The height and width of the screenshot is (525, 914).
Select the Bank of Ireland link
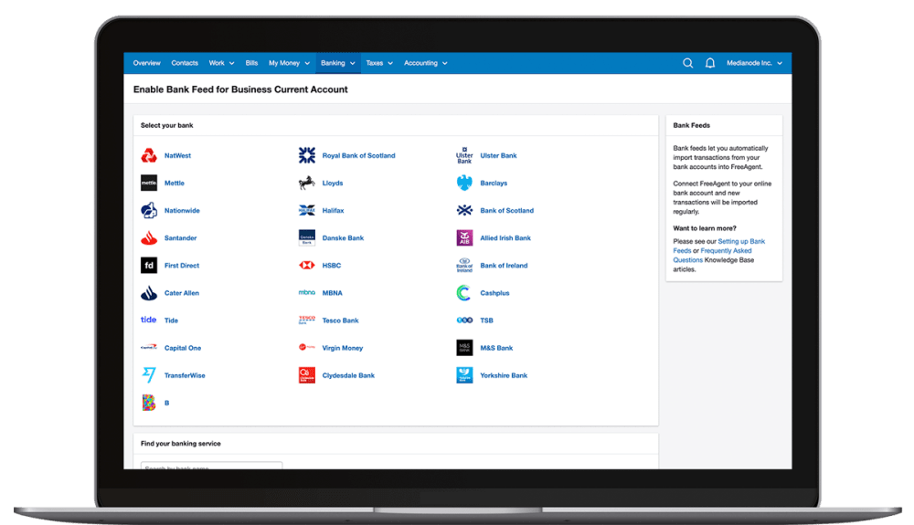[504, 266]
